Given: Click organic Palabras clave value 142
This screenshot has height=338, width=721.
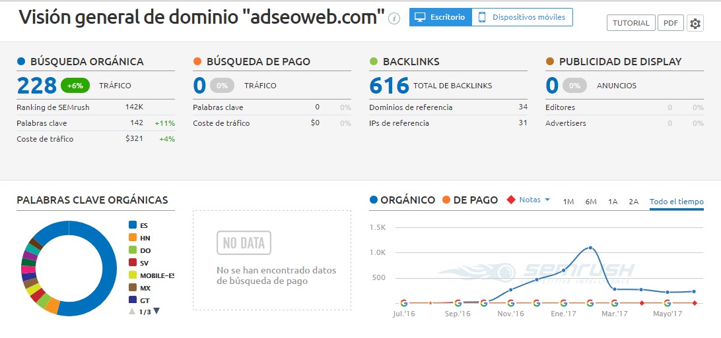Looking at the screenshot, I should click(x=137, y=123).
